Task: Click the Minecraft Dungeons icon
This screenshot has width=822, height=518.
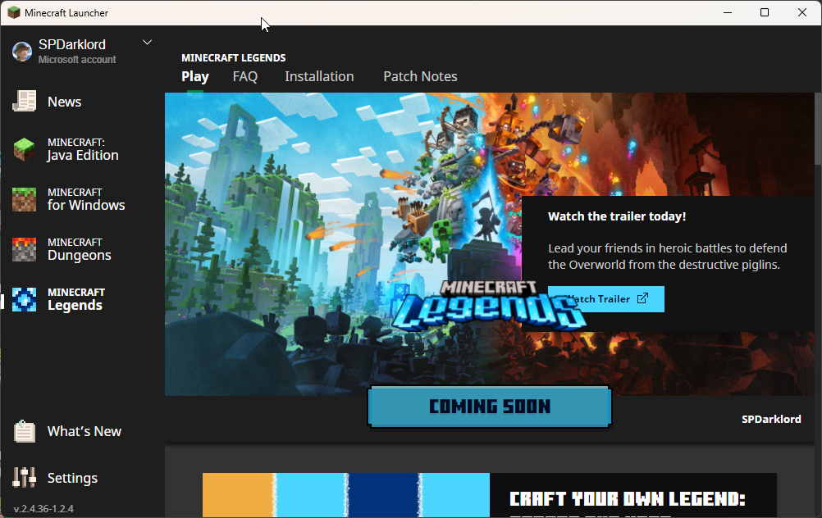Action: [x=24, y=249]
